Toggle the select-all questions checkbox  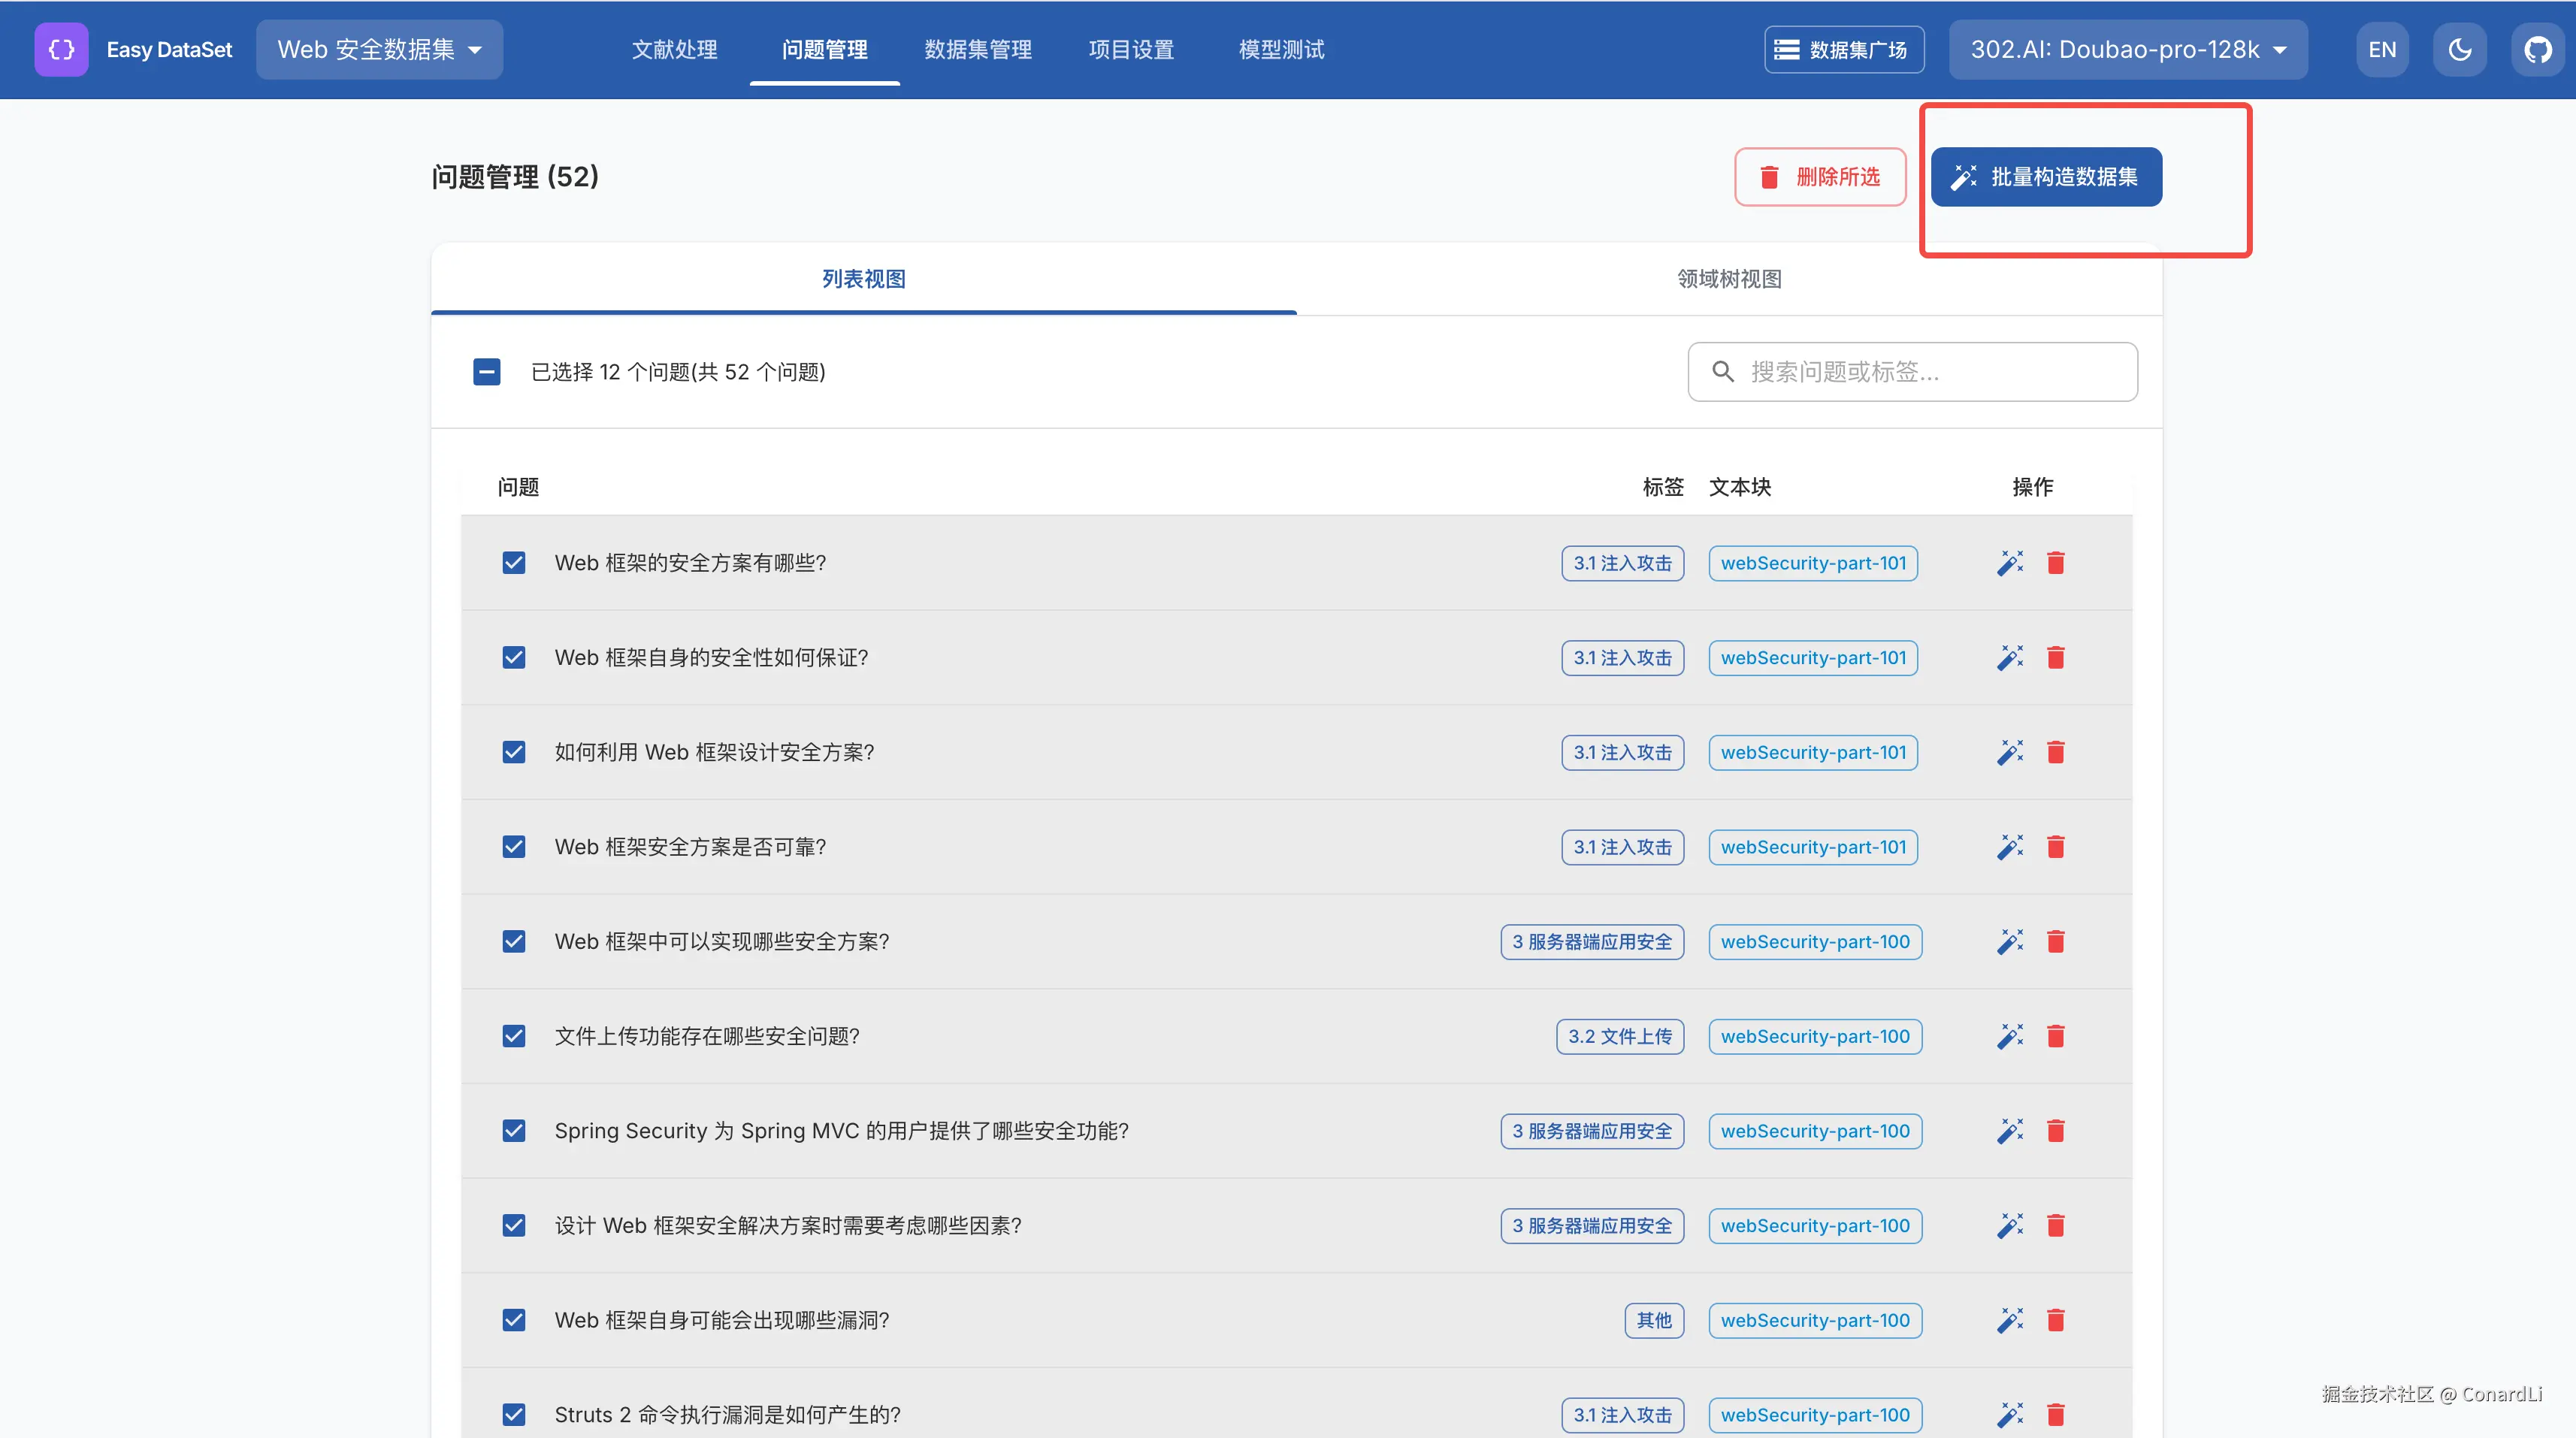(x=487, y=372)
